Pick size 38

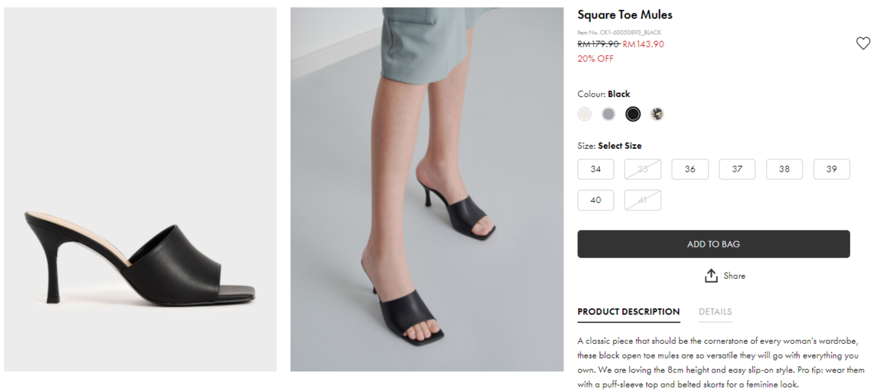point(784,169)
